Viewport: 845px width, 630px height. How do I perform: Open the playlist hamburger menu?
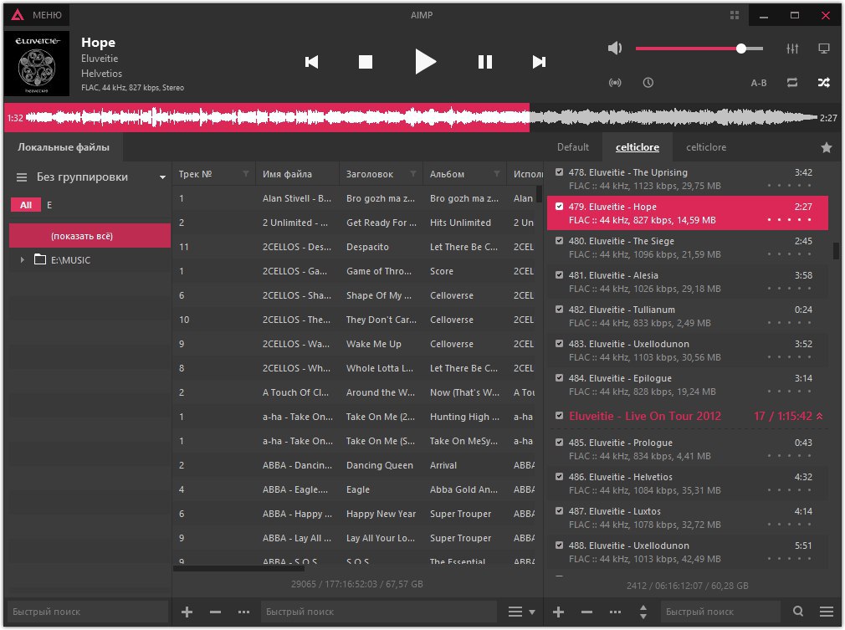tap(827, 612)
